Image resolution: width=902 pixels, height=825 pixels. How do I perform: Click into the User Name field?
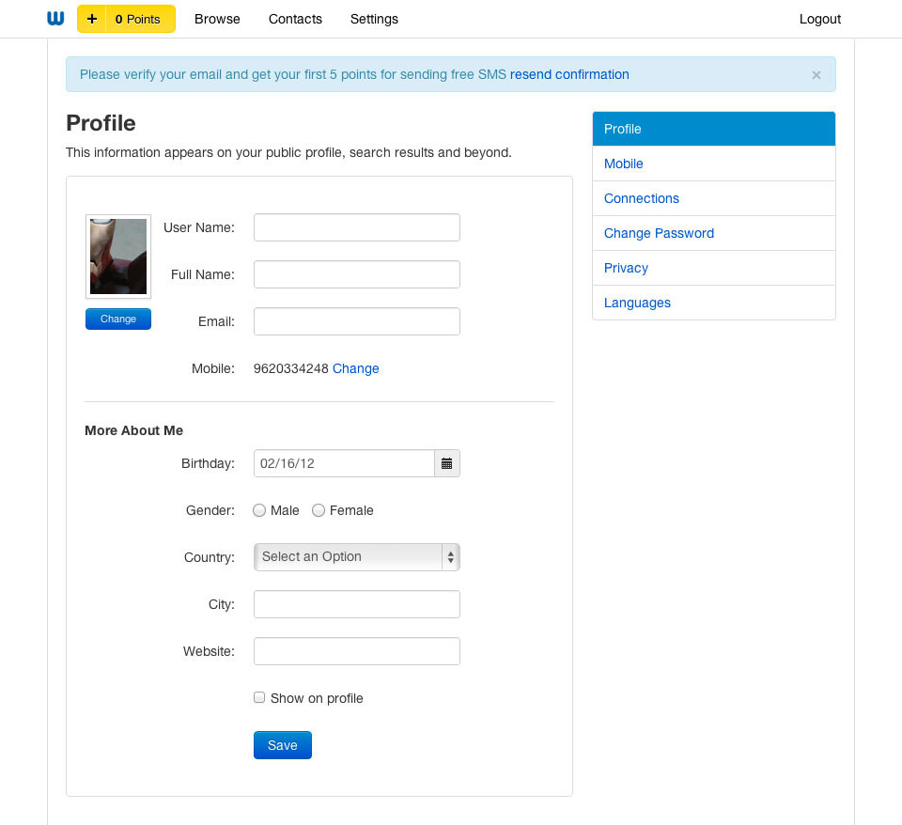point(356,227)
